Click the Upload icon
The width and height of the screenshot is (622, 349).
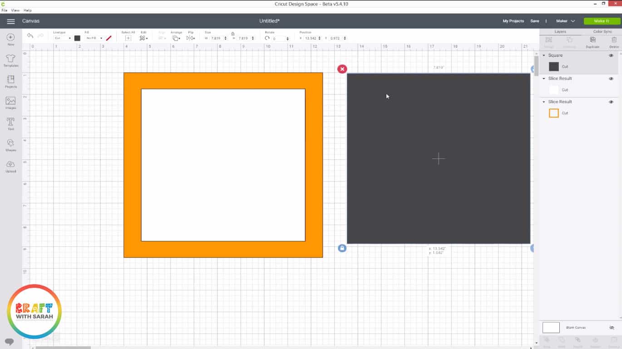11,166
